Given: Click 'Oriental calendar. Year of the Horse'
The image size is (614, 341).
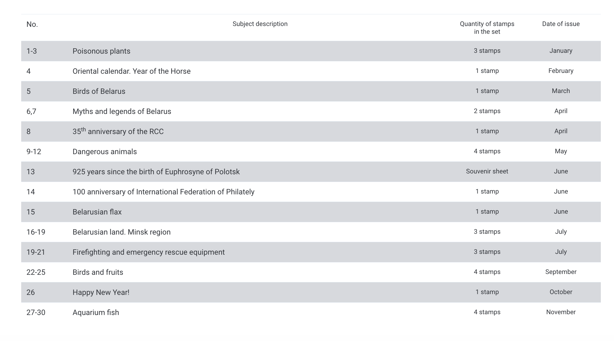Looking at the screenshot, I should (131, 71).
